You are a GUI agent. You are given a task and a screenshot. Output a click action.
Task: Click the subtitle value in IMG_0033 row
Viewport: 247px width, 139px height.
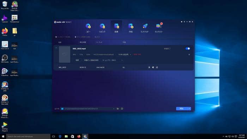click(x=123, y=67)
